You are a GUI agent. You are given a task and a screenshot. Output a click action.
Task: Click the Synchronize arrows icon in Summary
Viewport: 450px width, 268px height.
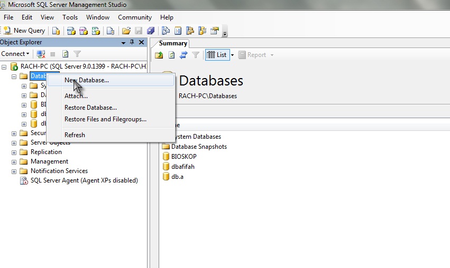coord(183,55)
